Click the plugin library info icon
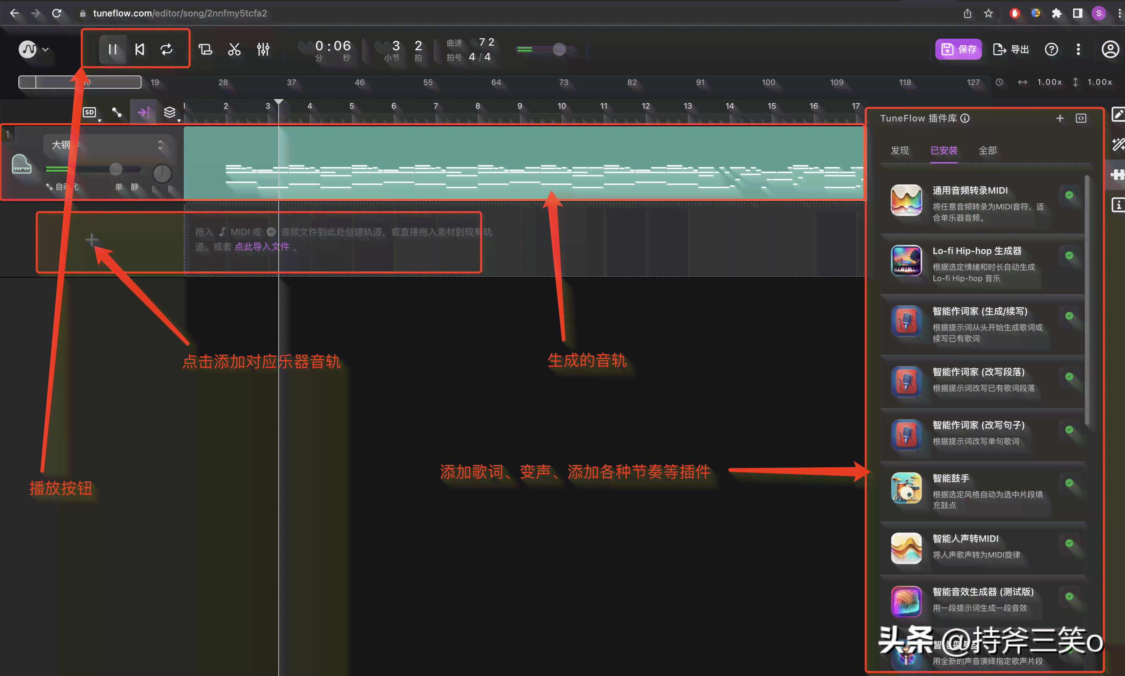This screenshot has width=1125, height=676. tap(965, 118)
